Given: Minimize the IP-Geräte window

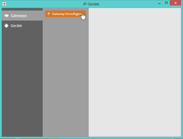Looking at the screenshot, I should click(159, 3).
